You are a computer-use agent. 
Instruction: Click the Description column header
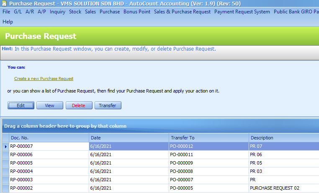click(283, 138)
